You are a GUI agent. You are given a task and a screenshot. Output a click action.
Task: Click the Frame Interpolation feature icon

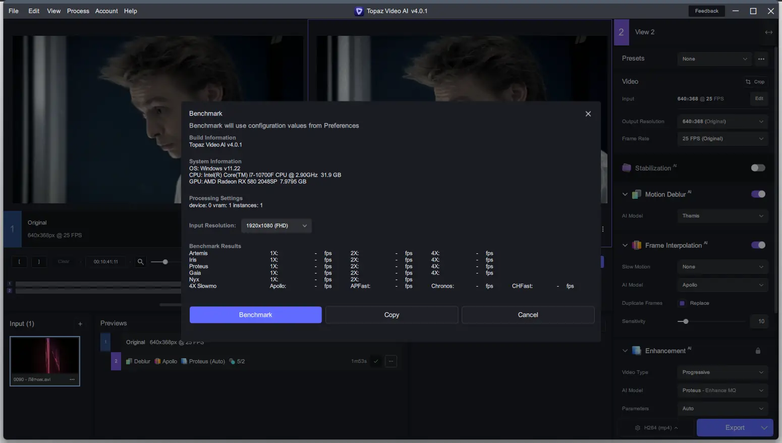637,245
